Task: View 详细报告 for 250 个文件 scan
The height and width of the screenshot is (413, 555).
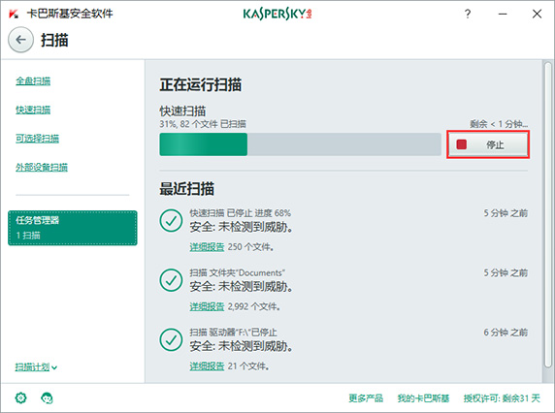Action: (207, 247)
